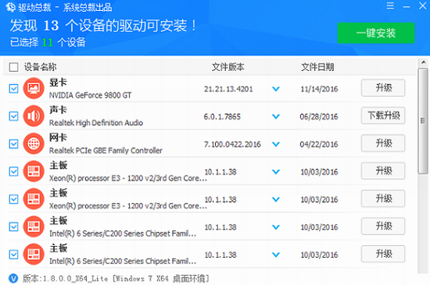Click the 显卡 category label
Viewport: 430px width, 285px height.
click(58, 83)
